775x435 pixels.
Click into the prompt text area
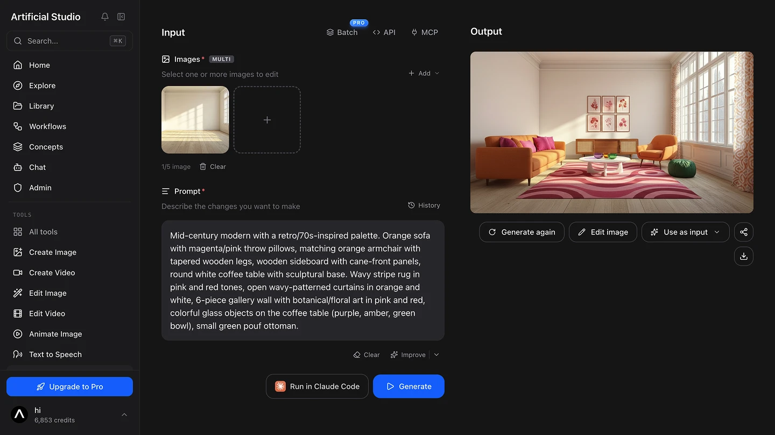303,280
